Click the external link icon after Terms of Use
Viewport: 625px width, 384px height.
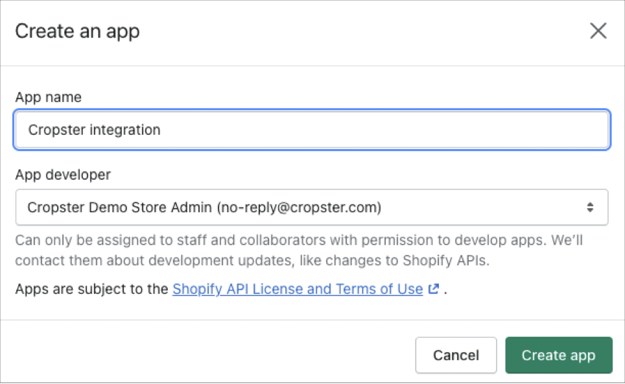point(433,289)
